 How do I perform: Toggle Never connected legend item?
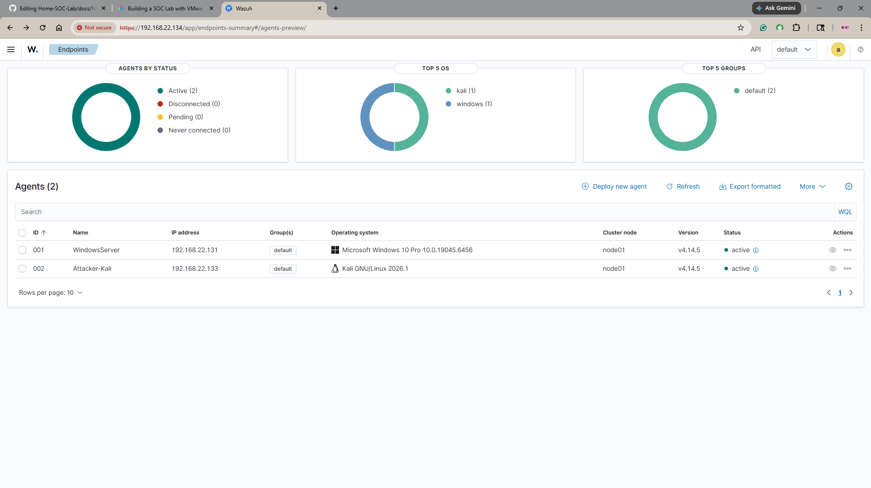point(194,130)
